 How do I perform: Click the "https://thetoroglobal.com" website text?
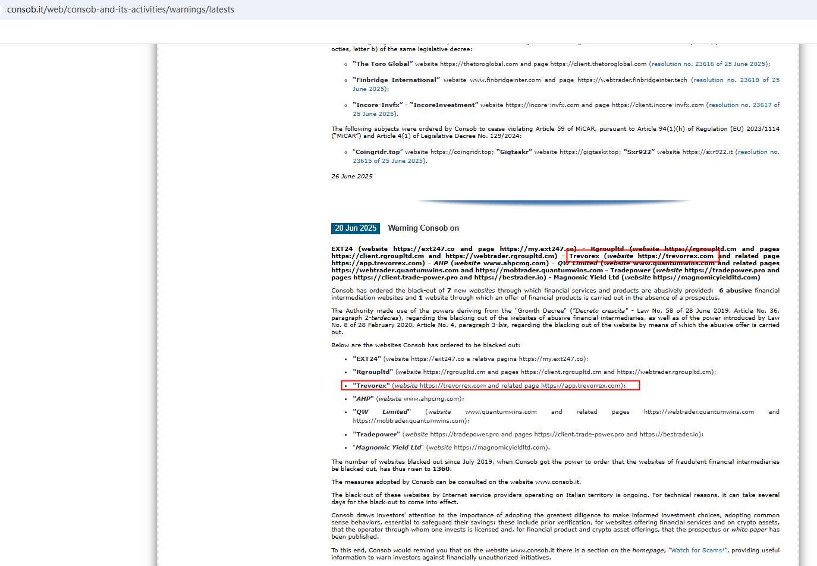479,64
